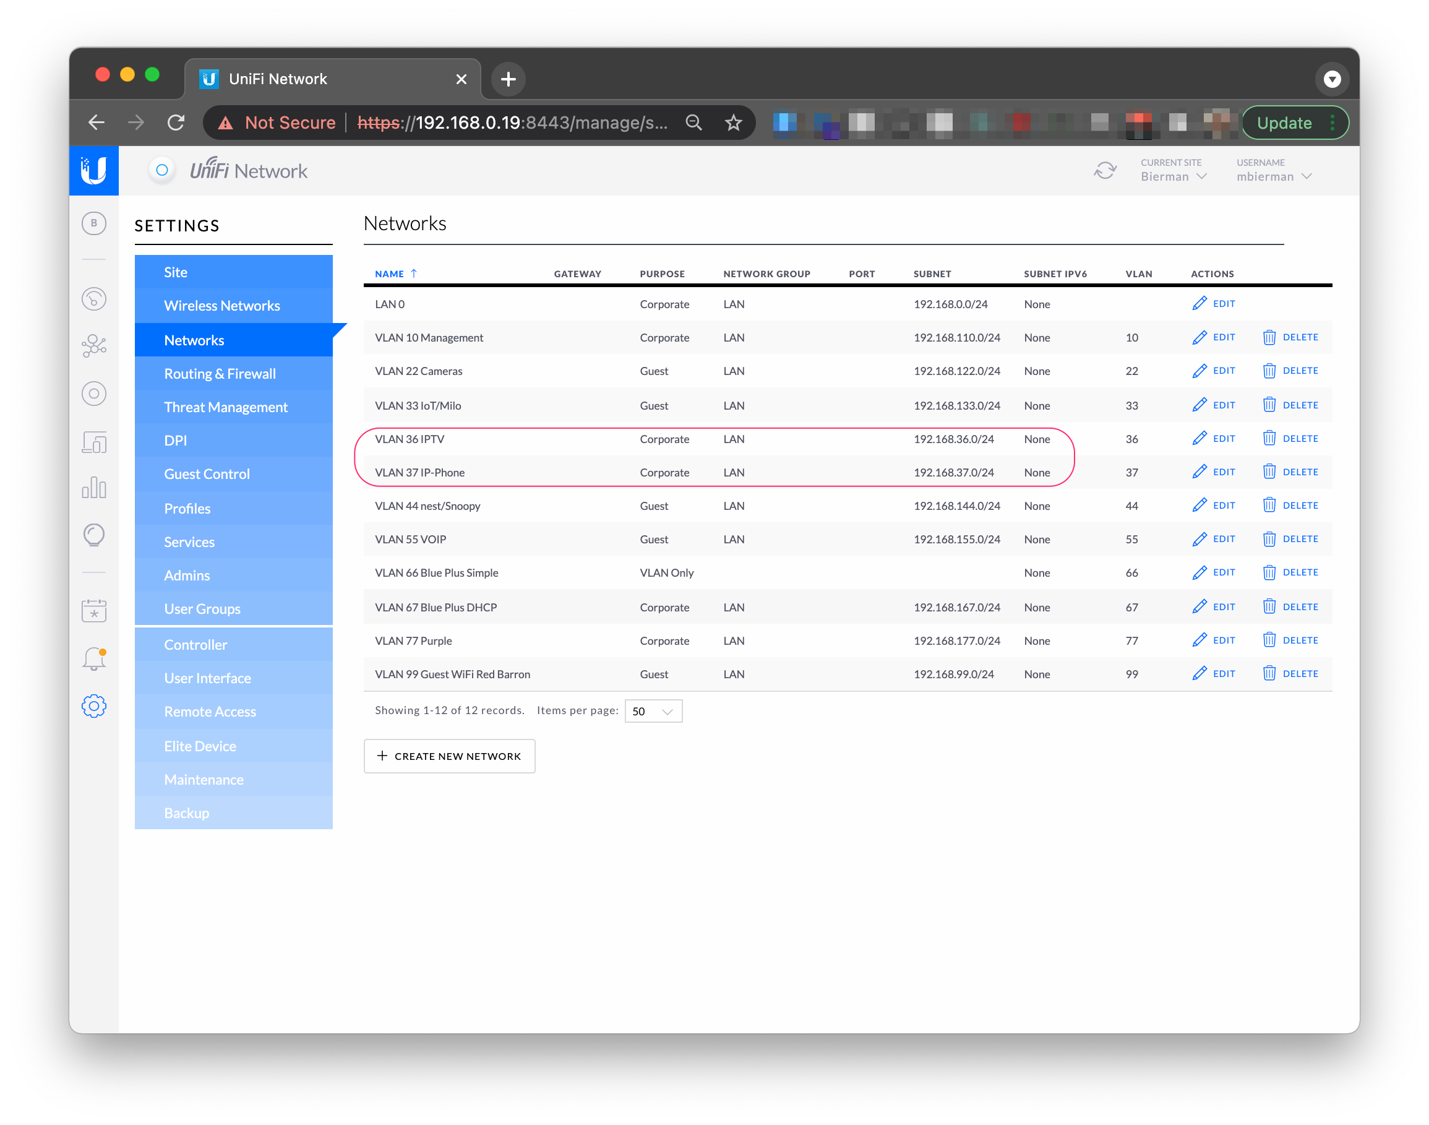1429x1125 pixels.
Task: Click the refresh sync icon in header
Action: pyautogui.click(x=1104, y=171)
